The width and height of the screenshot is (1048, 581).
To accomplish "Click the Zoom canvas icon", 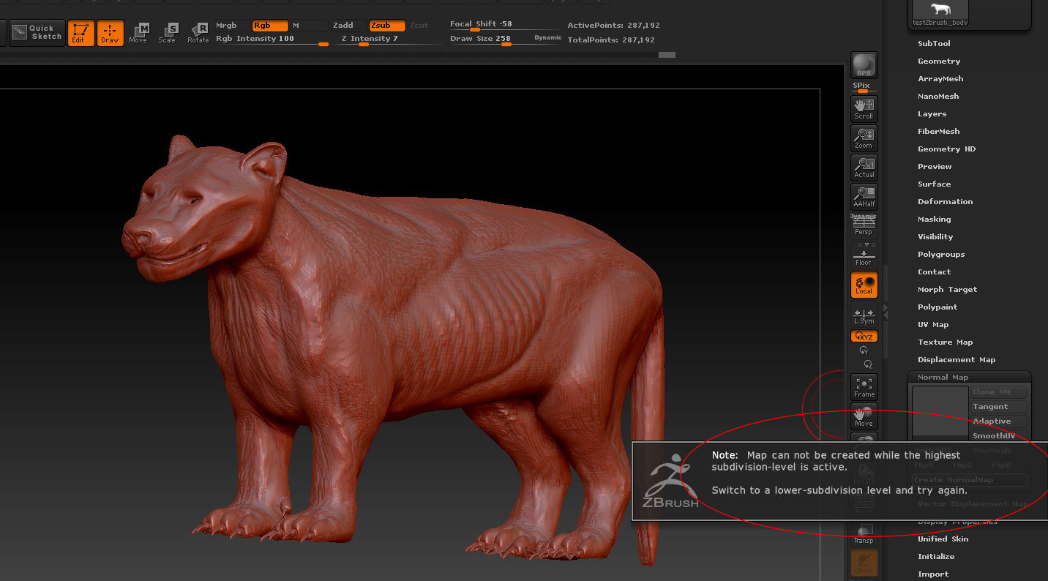I will 864,138.
